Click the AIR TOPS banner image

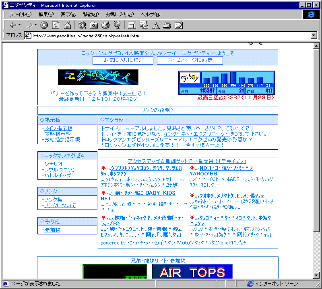coord(192,271)
